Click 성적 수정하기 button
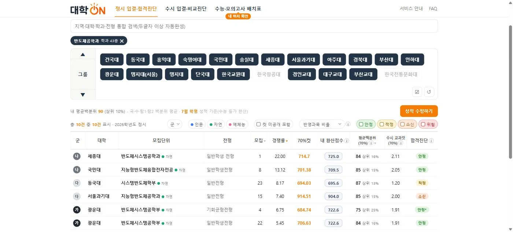Image resolution: width=513 pixels, height=232 pixels. click(x=419, y=111)
